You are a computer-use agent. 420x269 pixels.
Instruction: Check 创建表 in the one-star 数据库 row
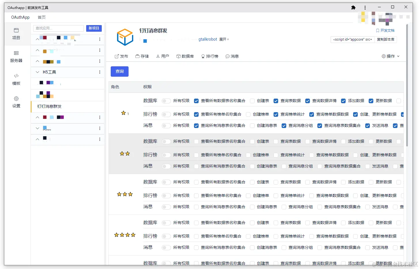(252, 101)
